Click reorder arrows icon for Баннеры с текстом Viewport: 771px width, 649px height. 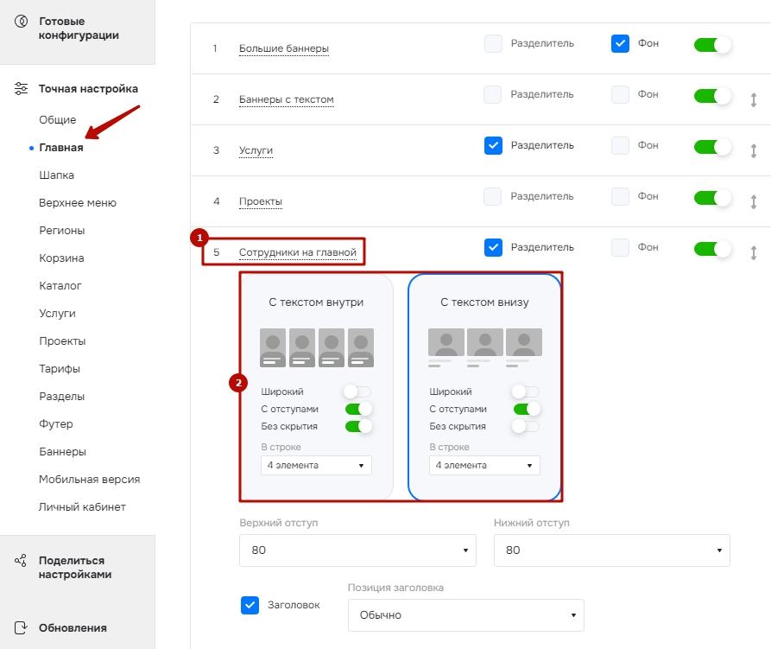[x=753, y=100]
